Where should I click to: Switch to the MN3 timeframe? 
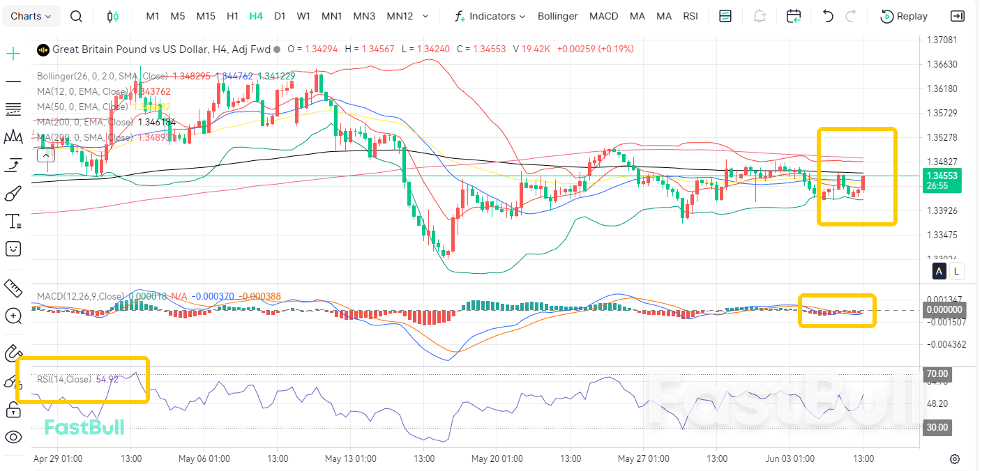point(364,16)
